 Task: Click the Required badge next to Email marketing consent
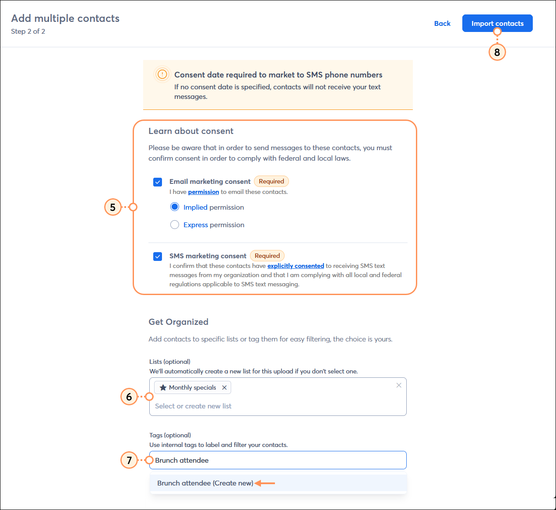coord(271,181)
